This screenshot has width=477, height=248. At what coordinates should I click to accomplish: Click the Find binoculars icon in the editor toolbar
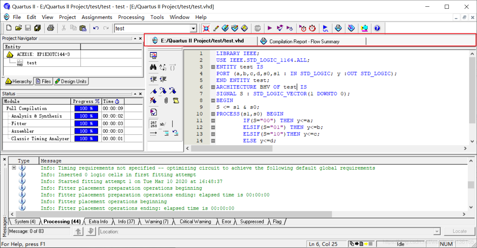click(153, 67)
